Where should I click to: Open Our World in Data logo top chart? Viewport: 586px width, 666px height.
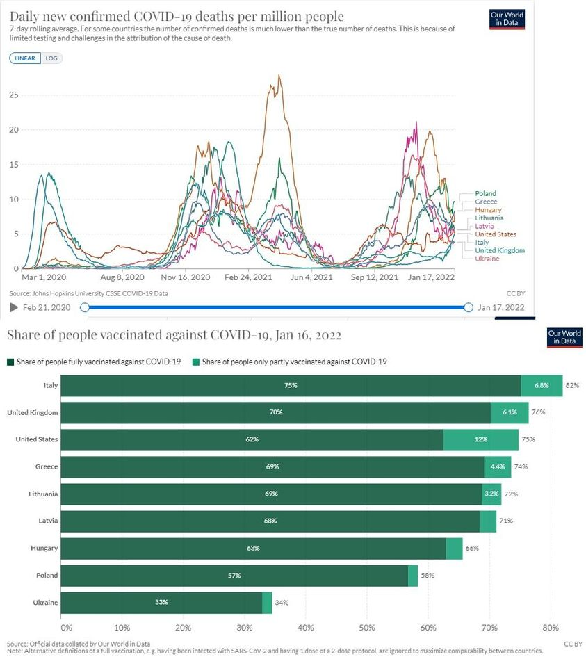[x=507, y=19]
